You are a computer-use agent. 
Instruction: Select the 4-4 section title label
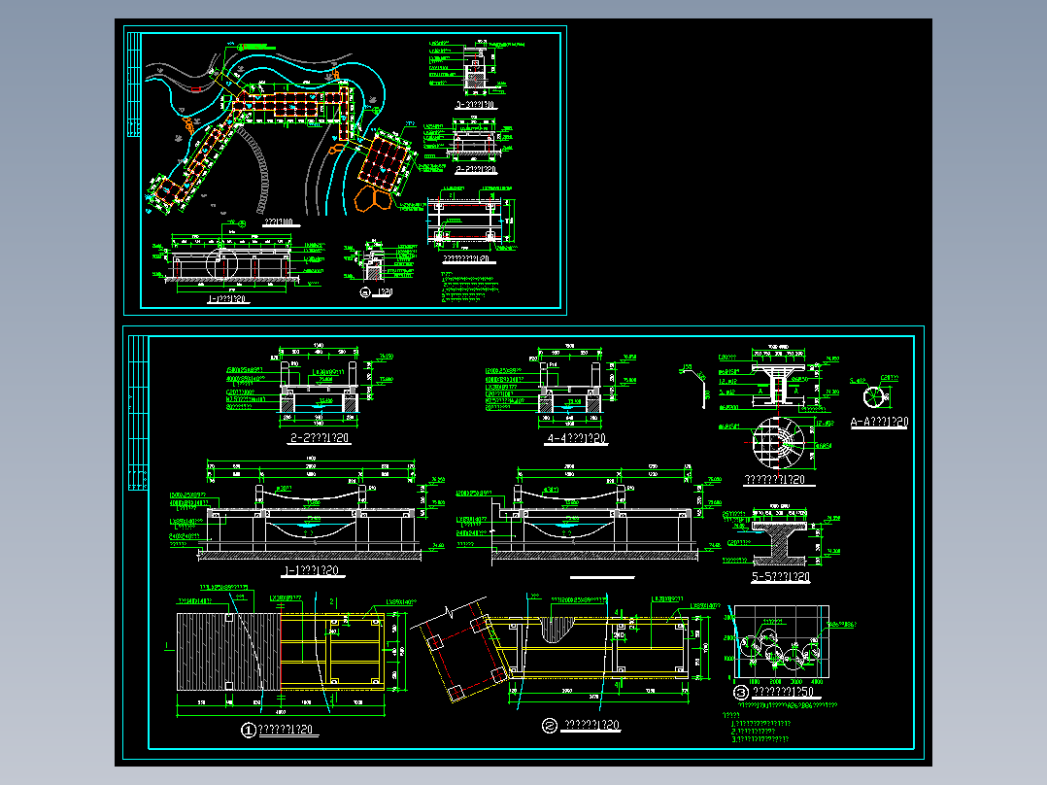(576, 438)
